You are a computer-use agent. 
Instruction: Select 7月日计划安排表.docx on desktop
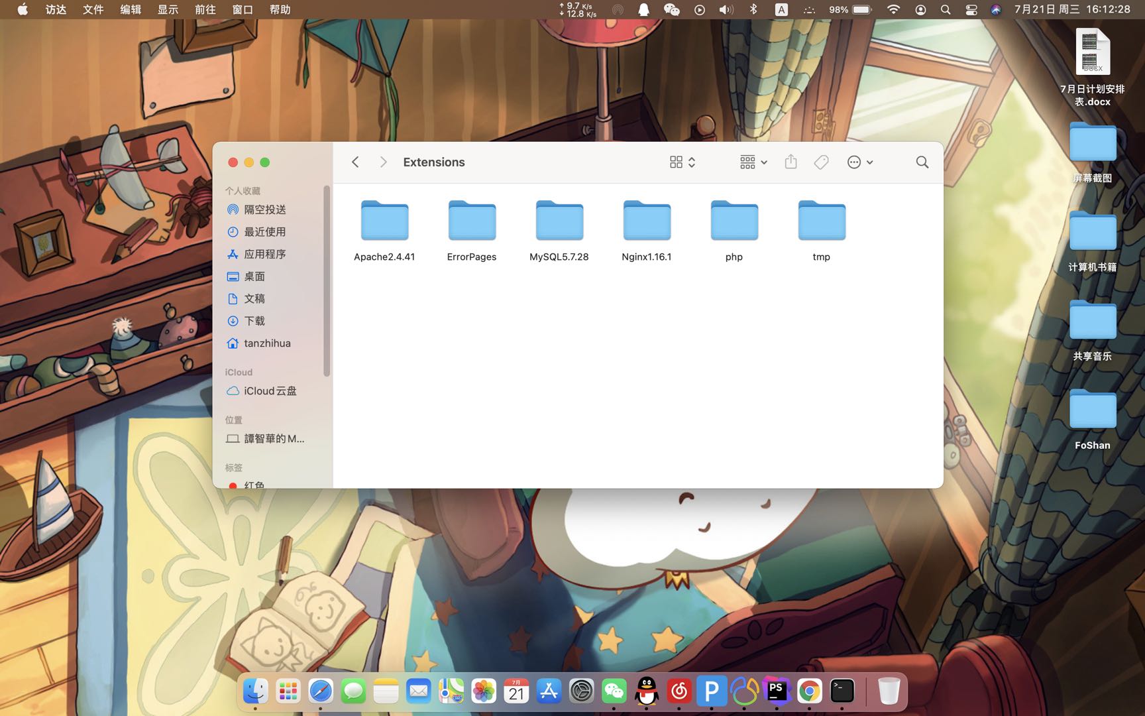[x=1093, y=66]
